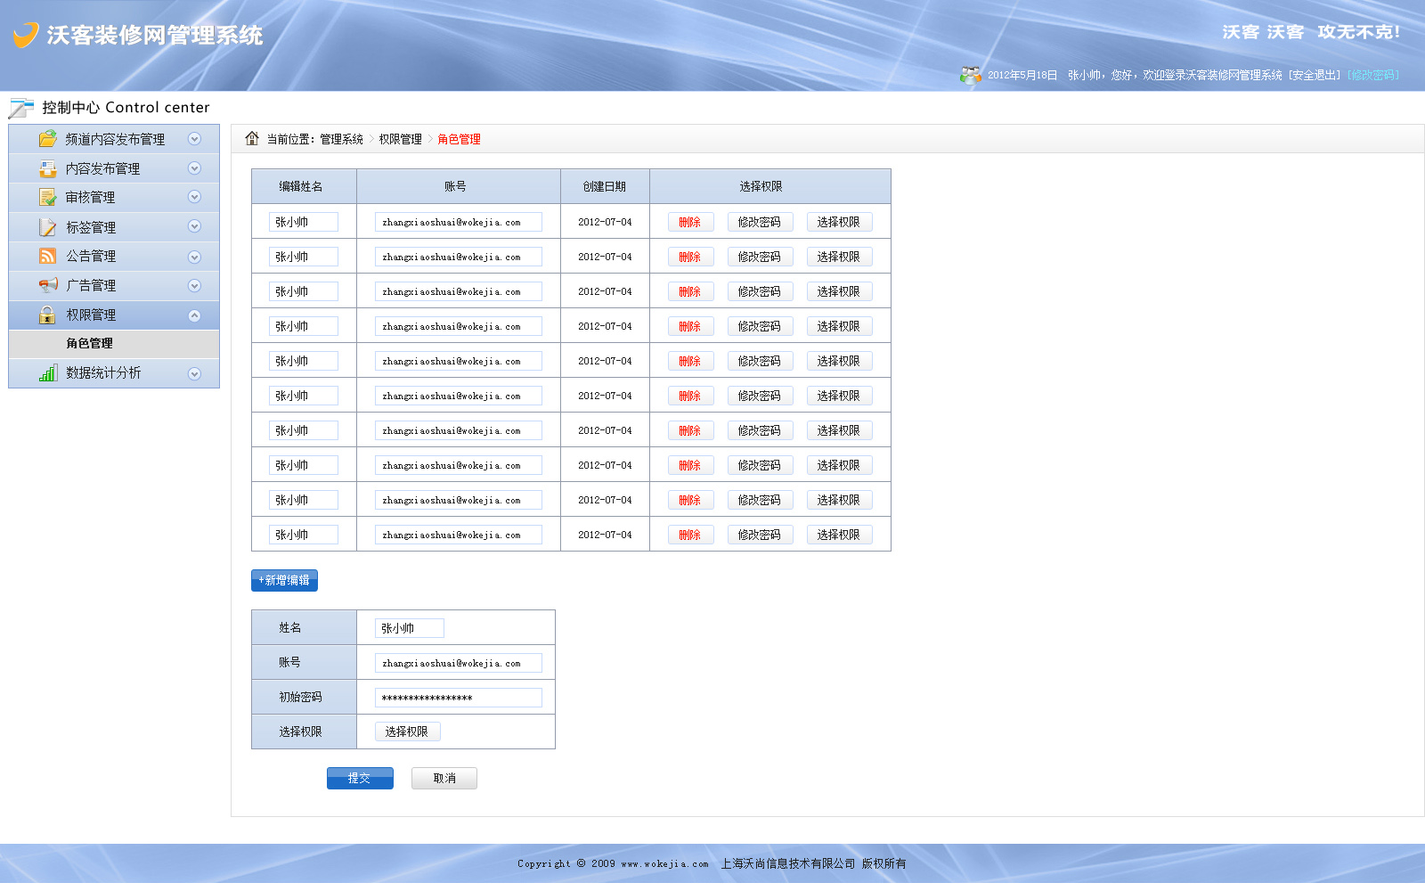Click the 姓名 input in the add form
1425x891 pixels.
[410, 628]
